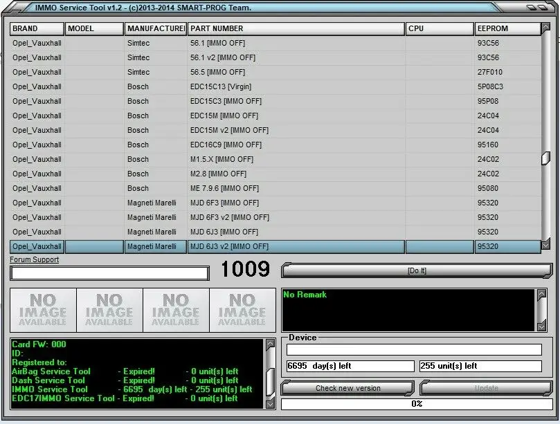
Task: Click the CPU column header
Action: click(440, 28)
